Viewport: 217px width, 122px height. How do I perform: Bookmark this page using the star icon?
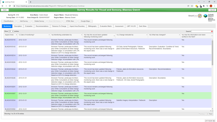pyautogui.click(x=192, y=6)
